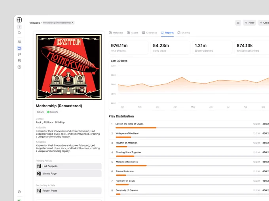
Task: Click Jimmy Page artist avatar
Action: 39,174
